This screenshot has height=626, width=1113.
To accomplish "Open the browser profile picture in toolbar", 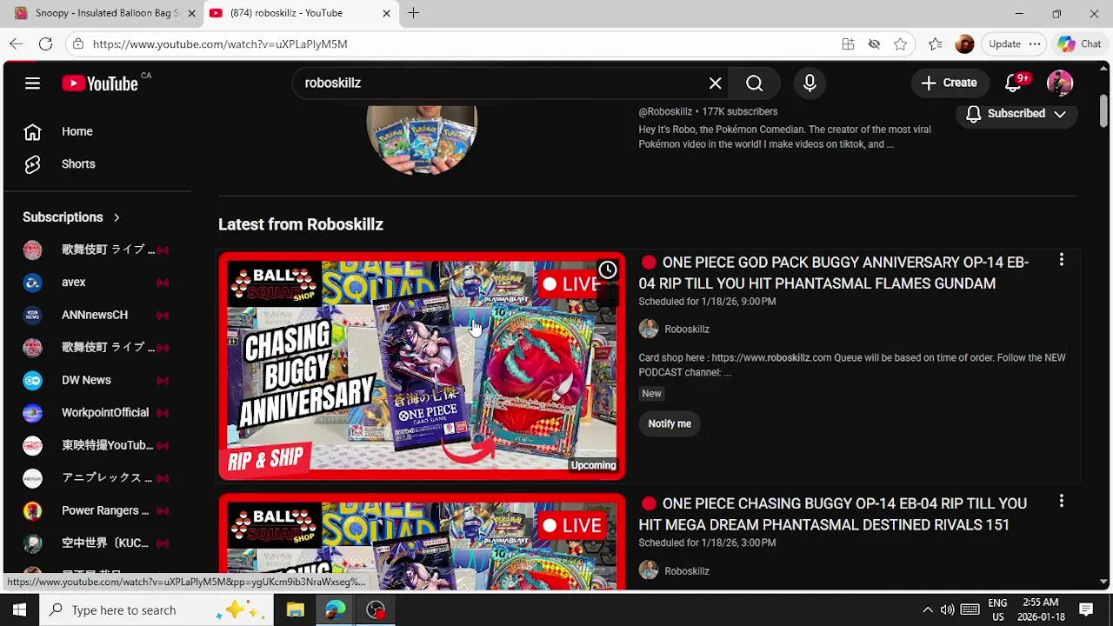I will click(964, 43).
